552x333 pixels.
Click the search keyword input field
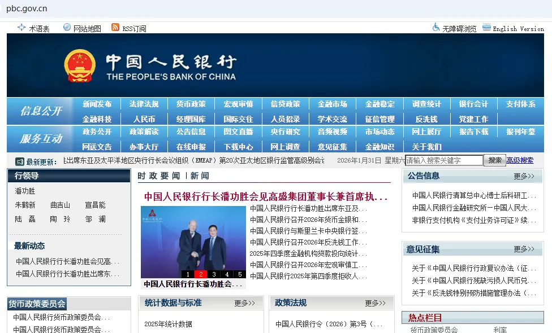point(444,160)
